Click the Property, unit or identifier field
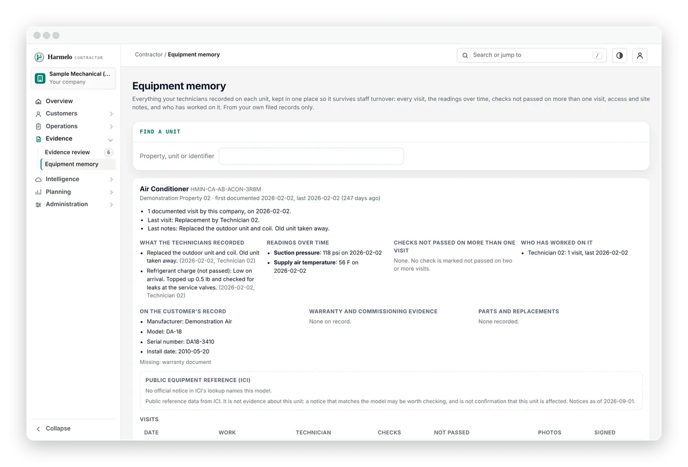This screenshot has height=467, width=688. pyautogui.click(x=311, y=156)
